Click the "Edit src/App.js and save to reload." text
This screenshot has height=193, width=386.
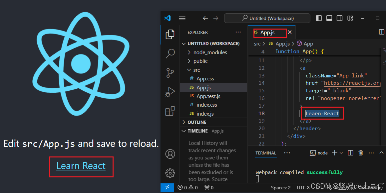click(81, 144)
